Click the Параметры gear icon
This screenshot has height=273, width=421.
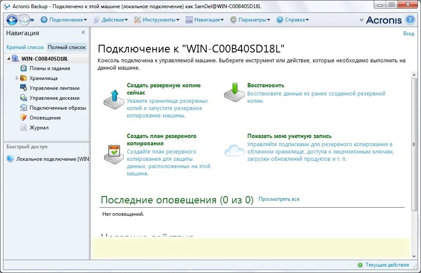tap(234, 20)
